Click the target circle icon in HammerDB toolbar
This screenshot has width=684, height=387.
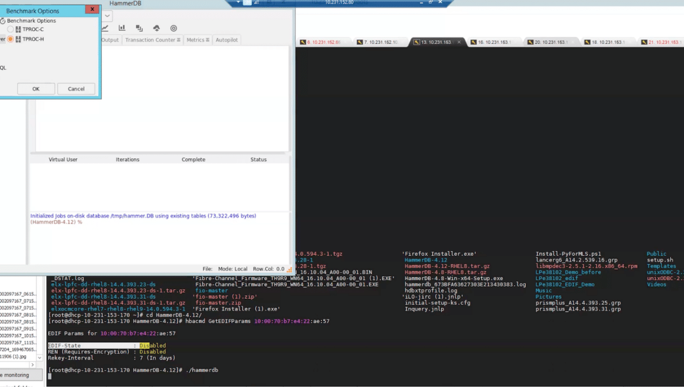coord(174,28)
